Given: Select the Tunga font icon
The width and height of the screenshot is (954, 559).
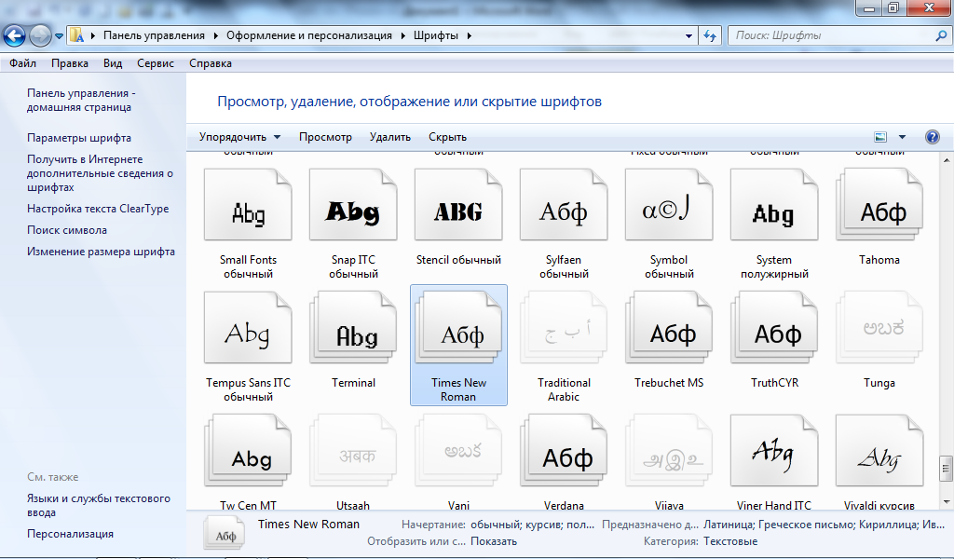Looking at the screenshot, I should [879, 327].
